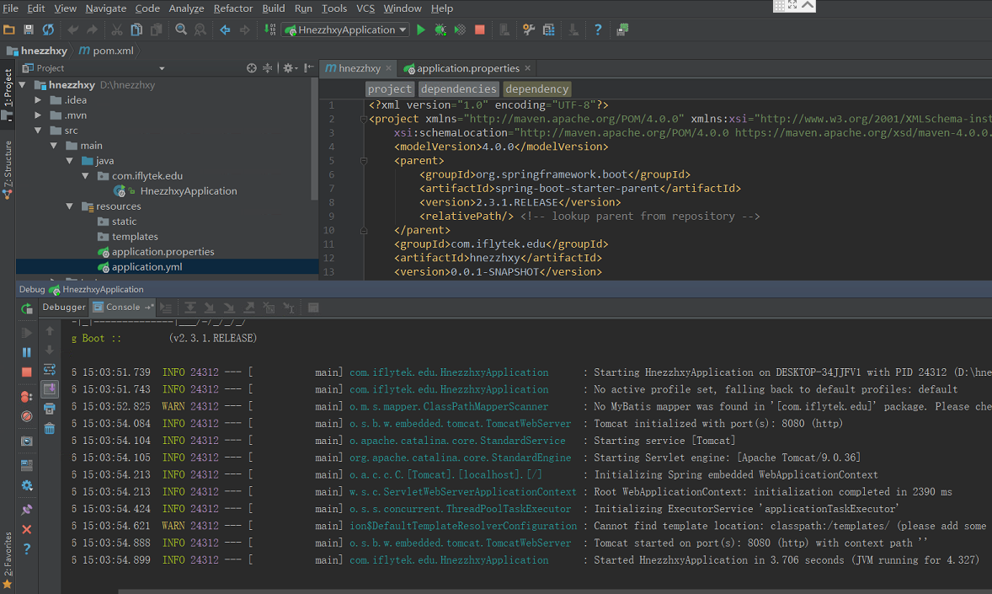Select templates folder in project tree
992x594 pixels.
tap(135, 237)
